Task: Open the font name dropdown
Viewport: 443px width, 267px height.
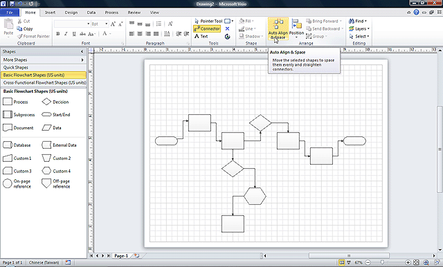Action: pyautogui.click(x=88, y=24)
